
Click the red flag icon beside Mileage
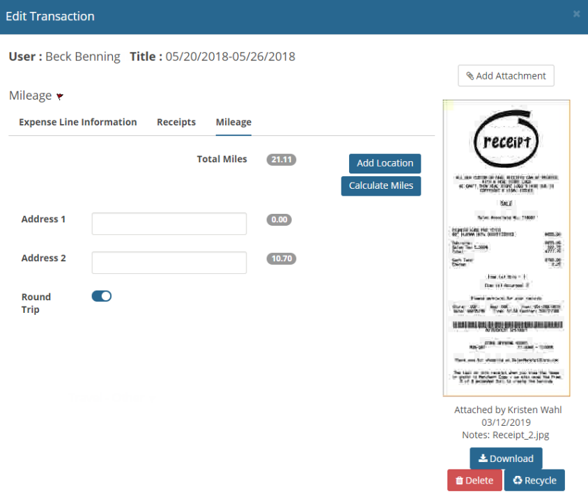point(60,96)
